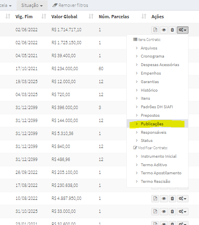Choose Prepostos menu item

pos(150,116)
